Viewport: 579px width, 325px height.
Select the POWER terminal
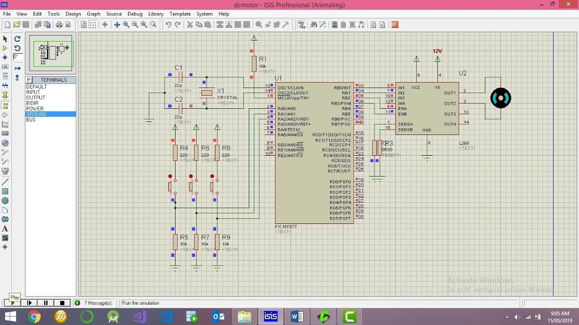[x=51, y=109]
